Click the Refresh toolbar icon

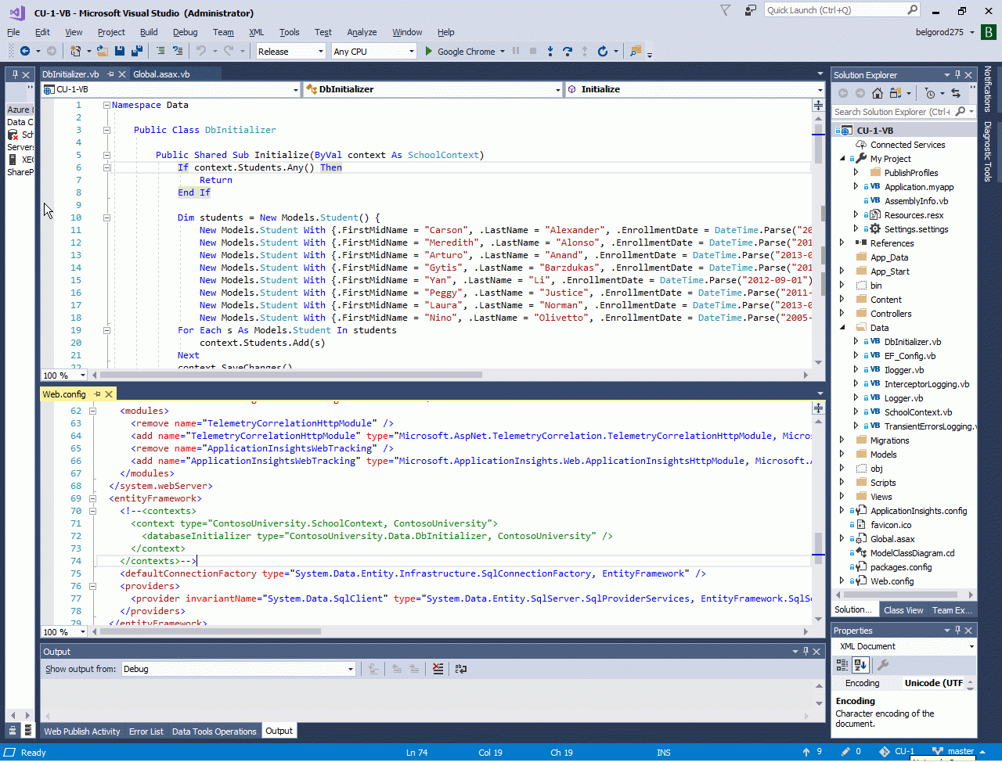click(x=602, y=51)
